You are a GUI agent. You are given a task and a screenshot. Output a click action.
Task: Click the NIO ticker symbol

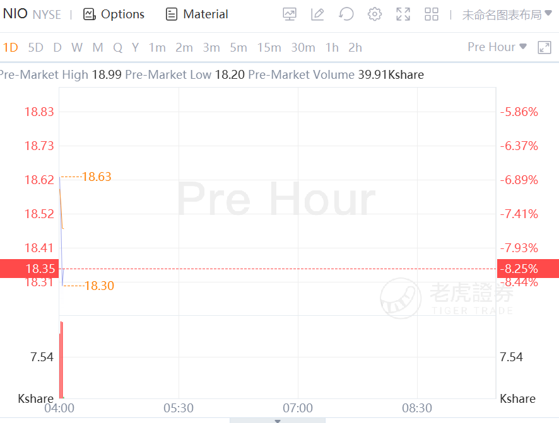[x=15, y=14]
